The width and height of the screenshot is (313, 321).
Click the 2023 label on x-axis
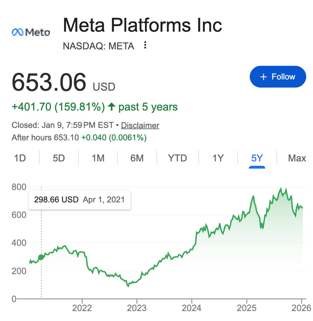pos(137,308)
